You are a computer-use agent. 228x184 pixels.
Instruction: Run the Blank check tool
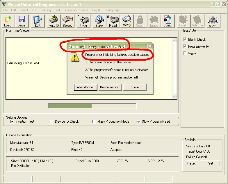click(99, 21)
